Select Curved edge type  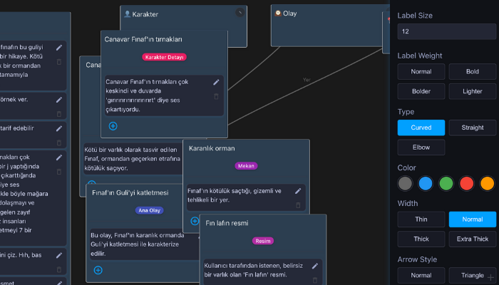(421, 128)
